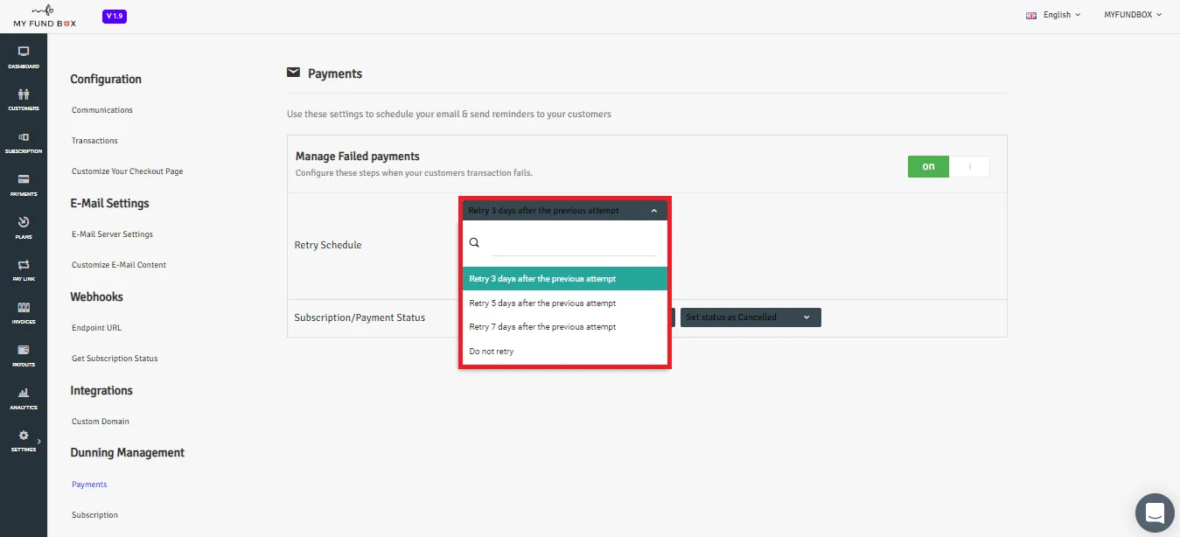Select Retry 3 days after previous attempt
Image resolution: width=1180 pixels, height=537 pixels.
click(x=564, y=279)
